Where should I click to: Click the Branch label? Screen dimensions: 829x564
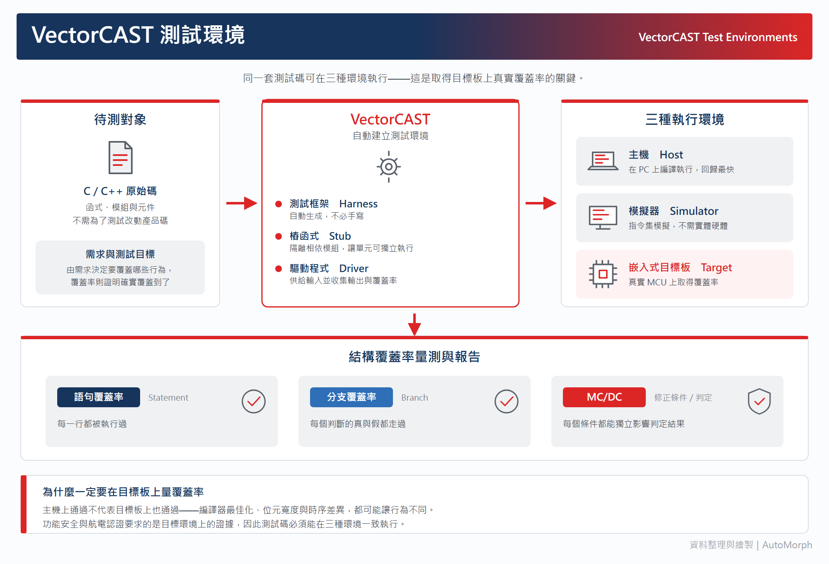click(x=414, y=398)
